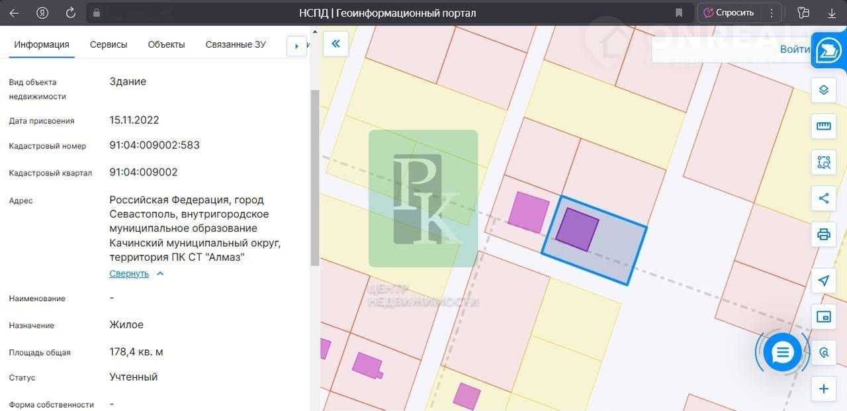Zoom in with the plus button

tap(823, 388)
